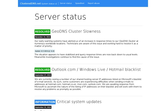This screenshot has width=166, height=111.
Task: Click Update 14/11/2014 @ 14:49 label
Action: coord(45,51)
